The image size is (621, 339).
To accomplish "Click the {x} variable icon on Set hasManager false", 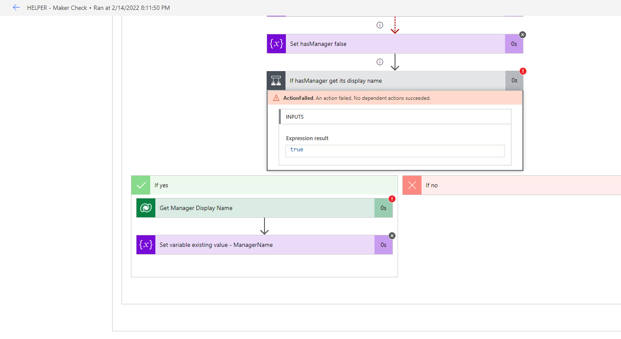I will click(276, 43).
